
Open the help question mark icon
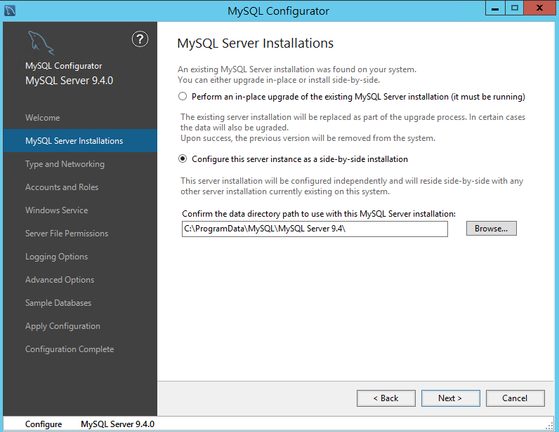[140, 39]
